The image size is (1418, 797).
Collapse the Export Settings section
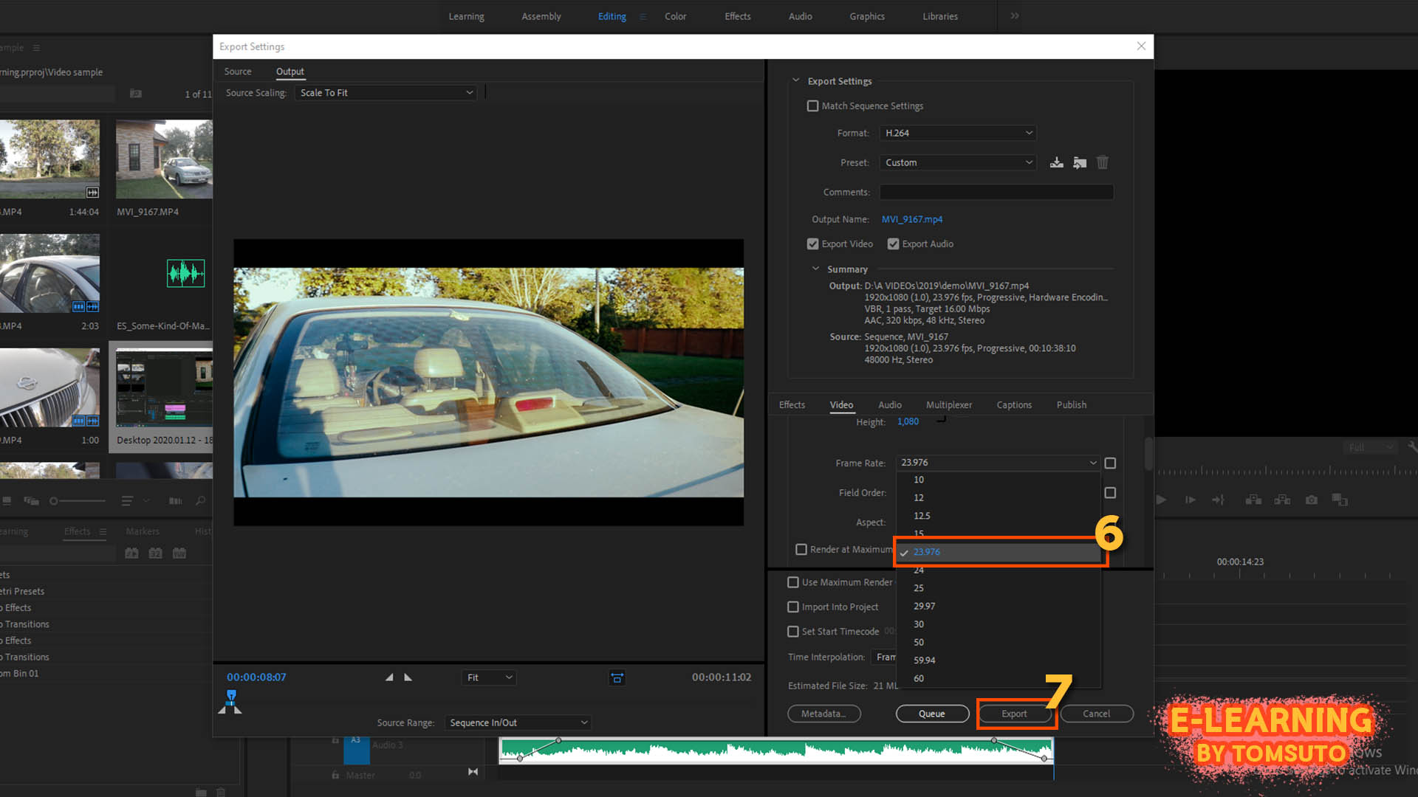[x=795, y=80]
